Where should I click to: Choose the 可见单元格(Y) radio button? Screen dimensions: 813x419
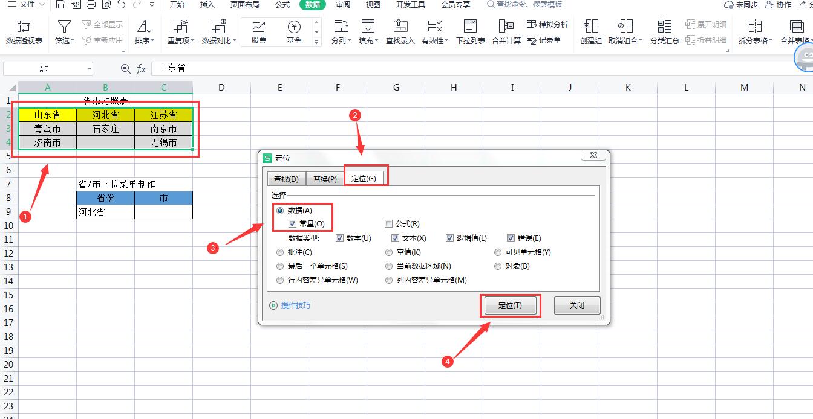point(498,252)
